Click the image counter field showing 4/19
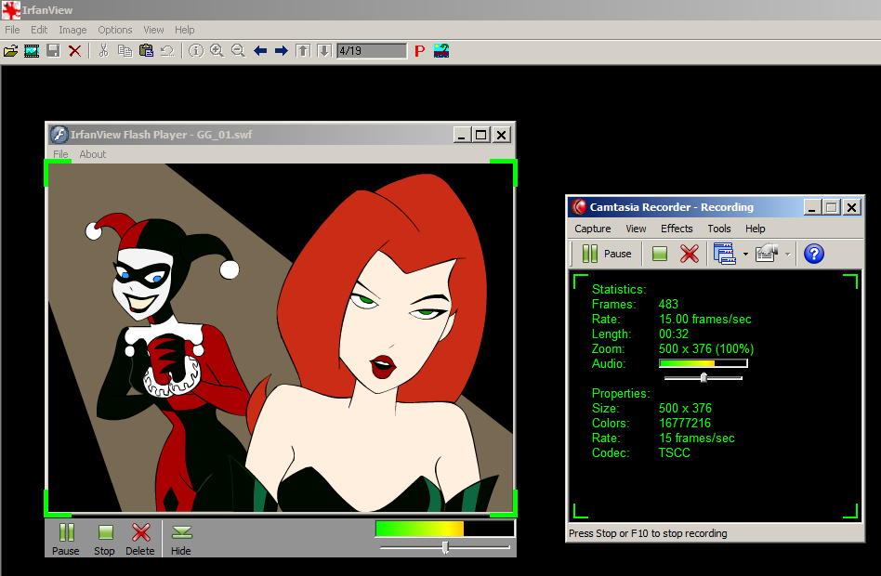The height and width of the screenshot is (576, 881). point(372,51)
